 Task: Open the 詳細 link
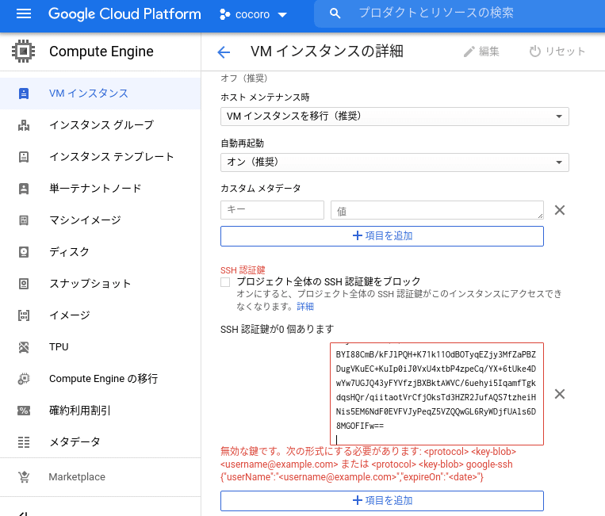(305, 307)
